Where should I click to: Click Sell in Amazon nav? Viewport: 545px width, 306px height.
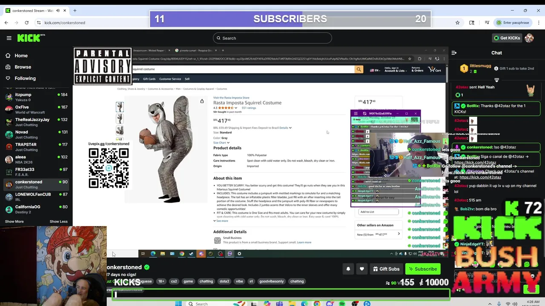click(187, 79)
